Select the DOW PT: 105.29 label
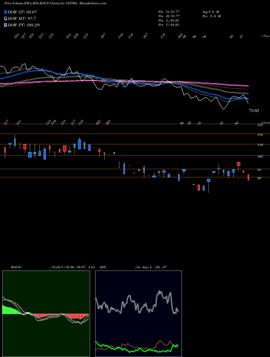Image resolution: width=270 pixels, height=357 pixels. pos(24,25)
